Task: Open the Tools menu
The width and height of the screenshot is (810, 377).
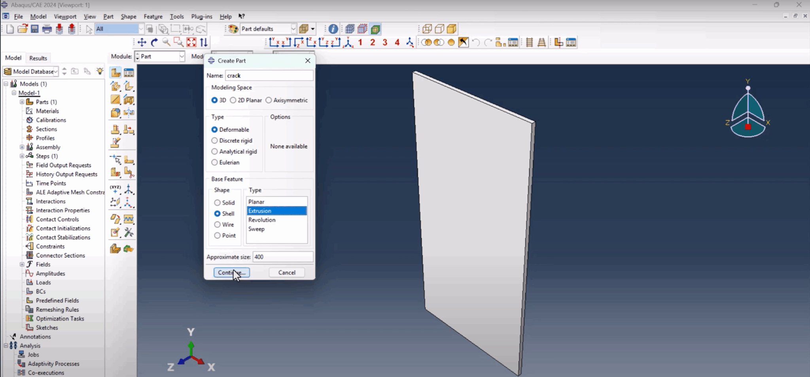Action: [x=176, y=16]
